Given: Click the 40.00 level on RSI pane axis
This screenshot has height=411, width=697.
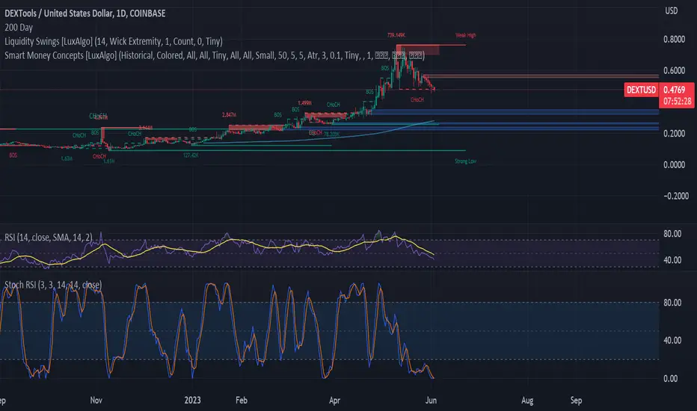Looking at the screenshot, I should [x=672, y=260].
